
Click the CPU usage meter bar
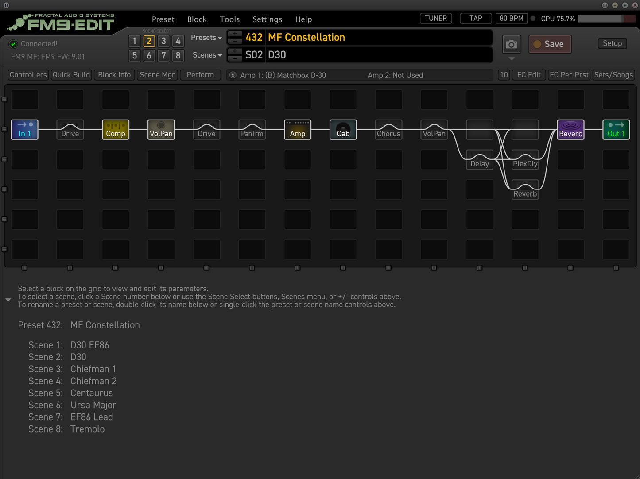tap(606, 19)
